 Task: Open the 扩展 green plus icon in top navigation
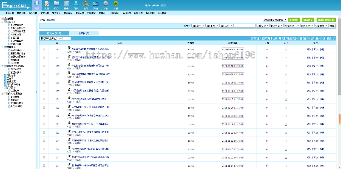[x=116, y=3]
